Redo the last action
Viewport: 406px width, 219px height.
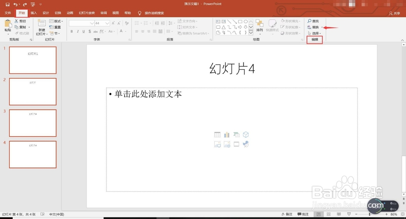25,4
